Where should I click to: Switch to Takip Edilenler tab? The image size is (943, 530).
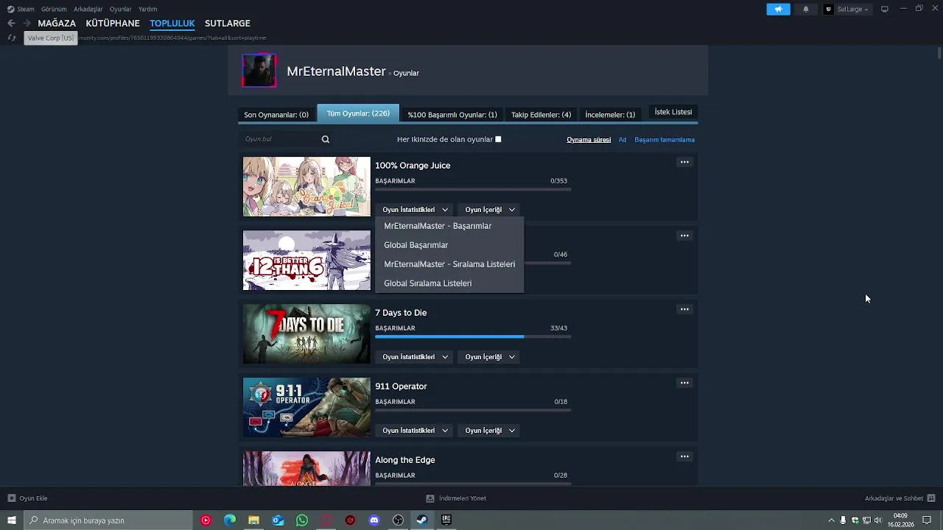541,114
